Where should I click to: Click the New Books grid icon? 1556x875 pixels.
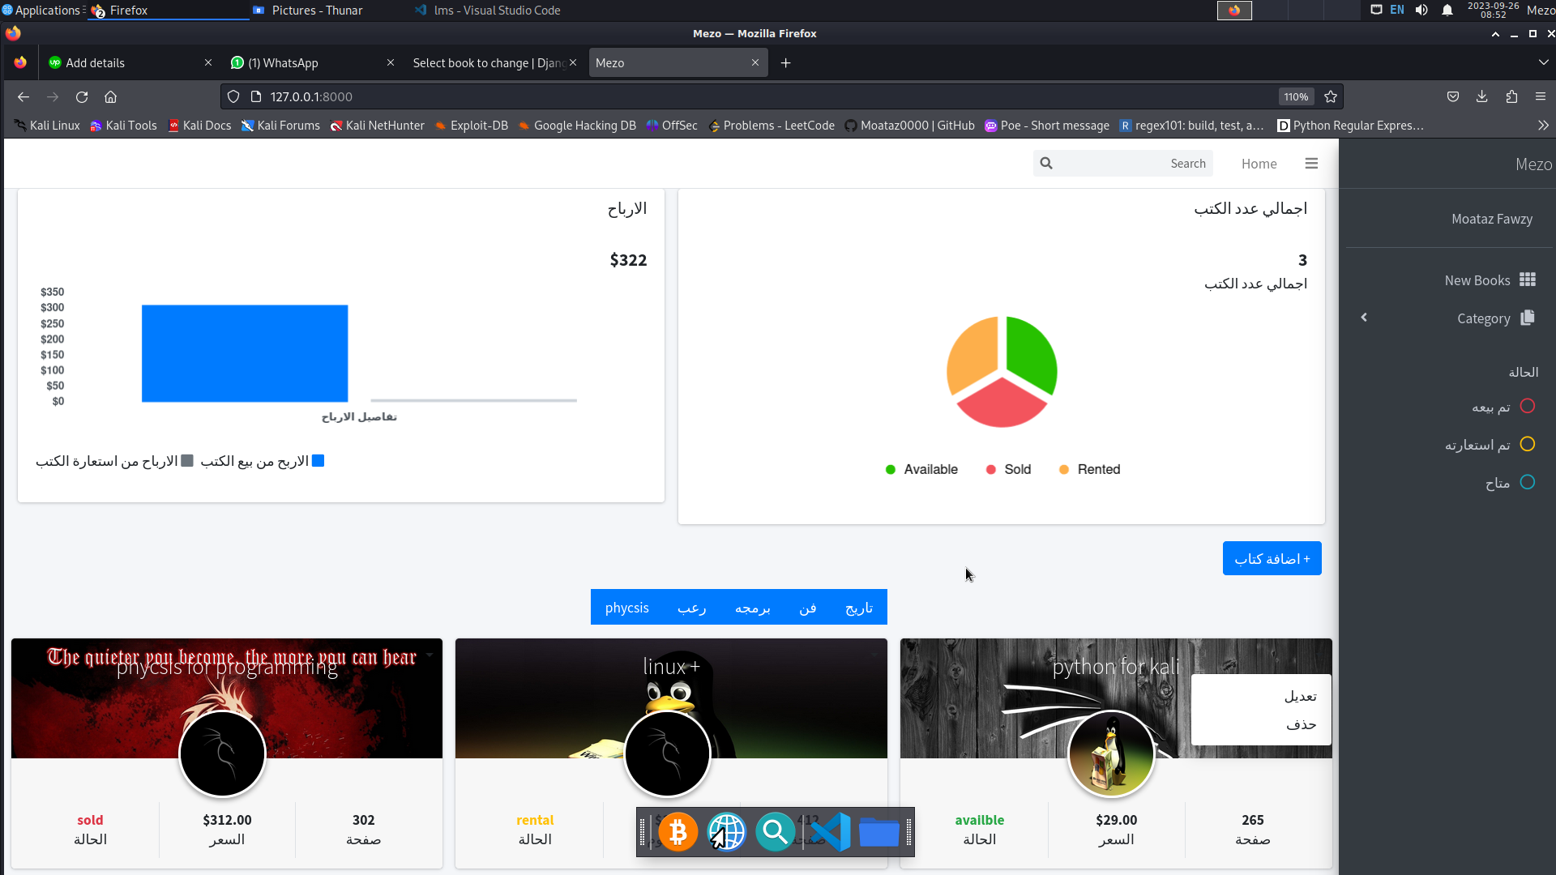coord(1528,280)
